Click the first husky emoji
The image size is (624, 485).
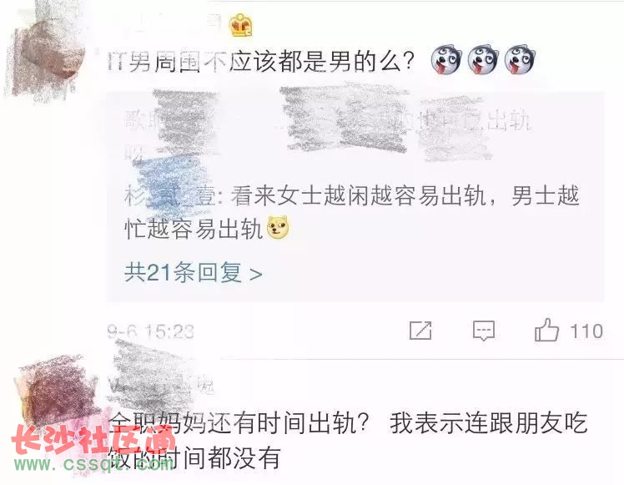pyautogui.click(x=446, y=59)
